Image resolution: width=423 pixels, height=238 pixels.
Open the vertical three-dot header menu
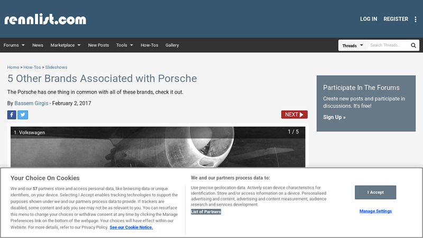pyautogui.click(x=416, y=19)
